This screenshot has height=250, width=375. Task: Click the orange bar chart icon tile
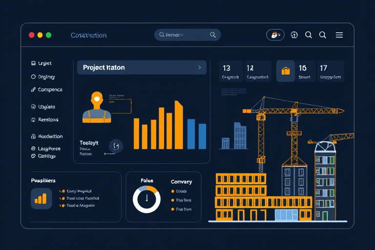pos(41,198)
